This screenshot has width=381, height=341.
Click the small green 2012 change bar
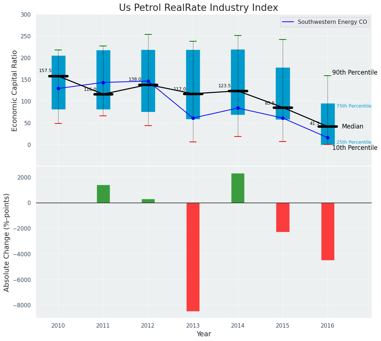pyautogui.click(x=148, y=201)
